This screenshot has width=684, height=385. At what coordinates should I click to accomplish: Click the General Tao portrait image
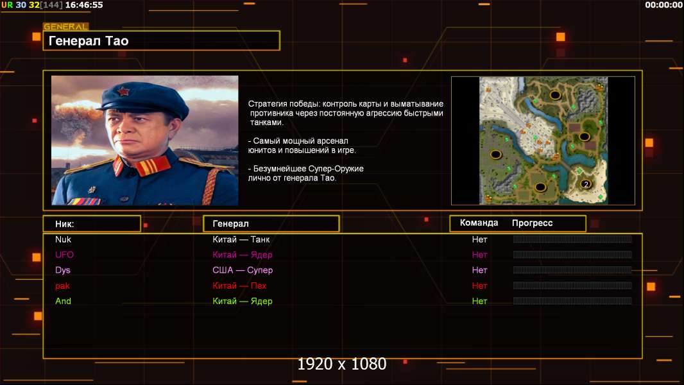click(145, 141)
